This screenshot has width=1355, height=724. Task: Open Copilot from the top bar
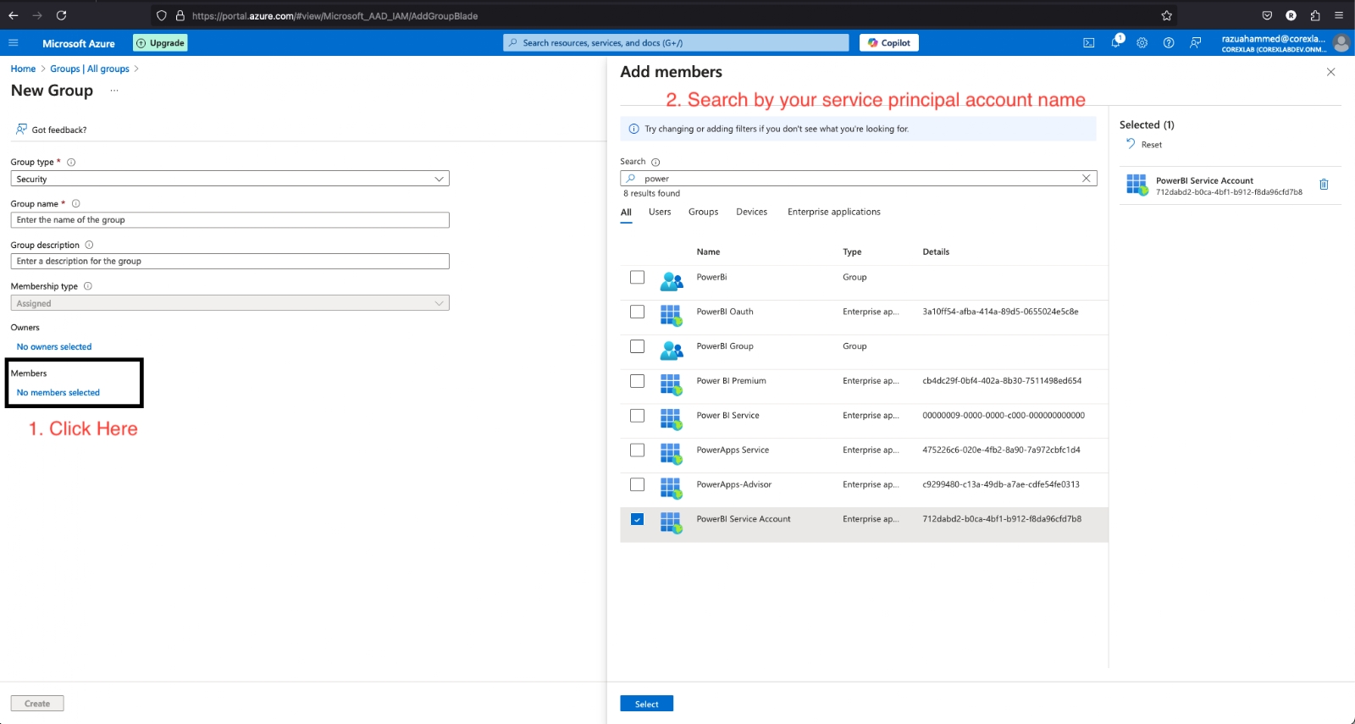click(889, 43)
